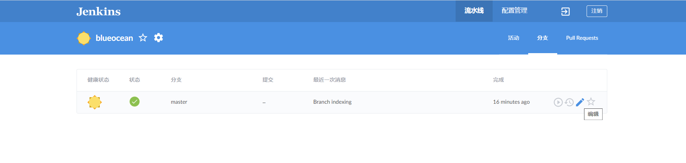Edit master branch with pencil icon

[580, 102]
